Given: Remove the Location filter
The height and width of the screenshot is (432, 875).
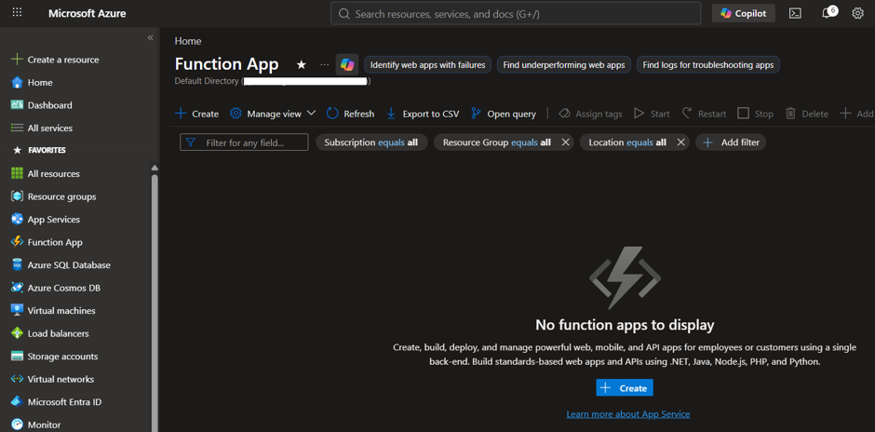Looking at the screenshot, I should tap(680, 142).
